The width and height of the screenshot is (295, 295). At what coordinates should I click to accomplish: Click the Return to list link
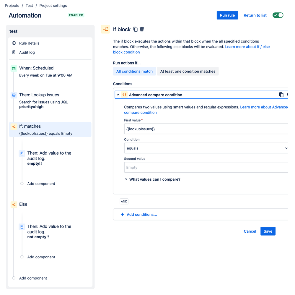click(255, 15)
